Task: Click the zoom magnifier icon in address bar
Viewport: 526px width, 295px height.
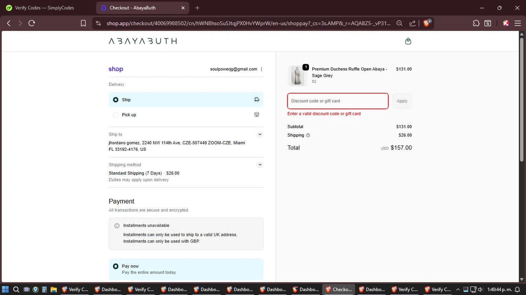Action: 399,23
